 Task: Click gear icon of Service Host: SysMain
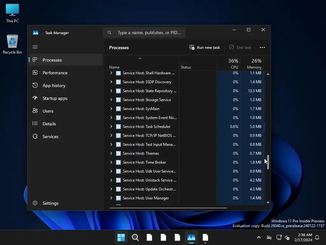pos(118,109)
